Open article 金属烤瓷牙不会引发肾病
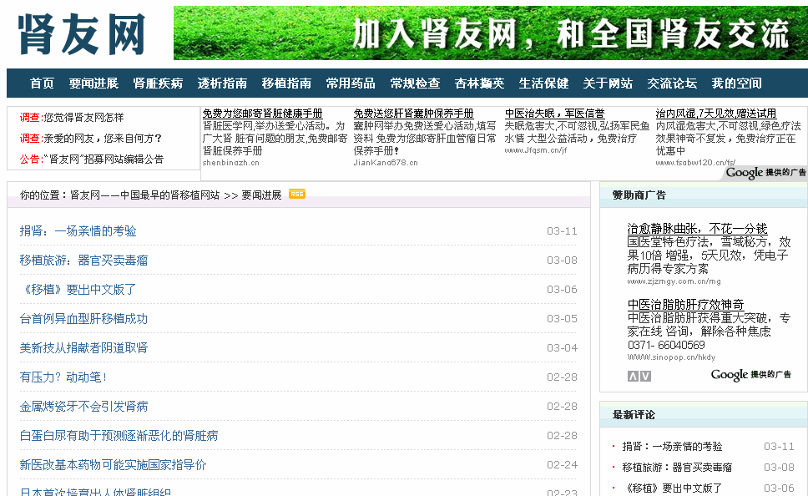 point(83,407)
